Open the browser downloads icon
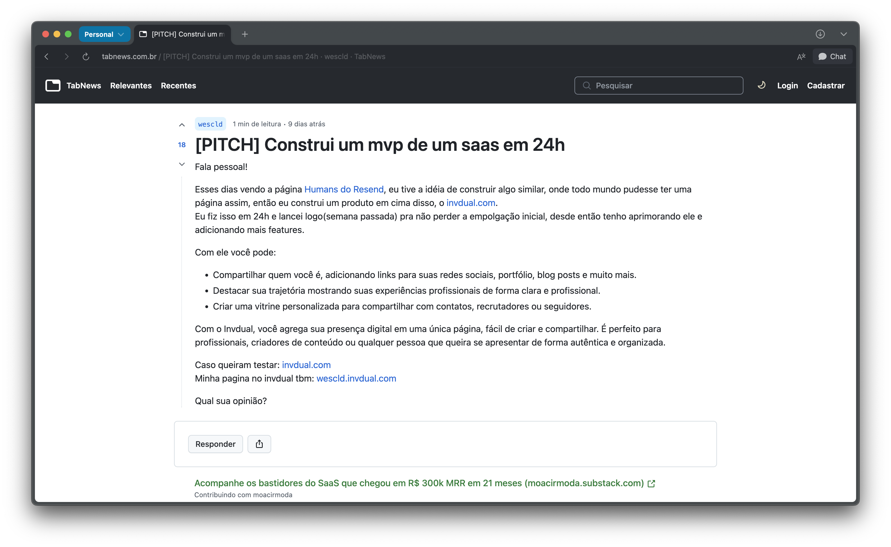 click(820, 34)
